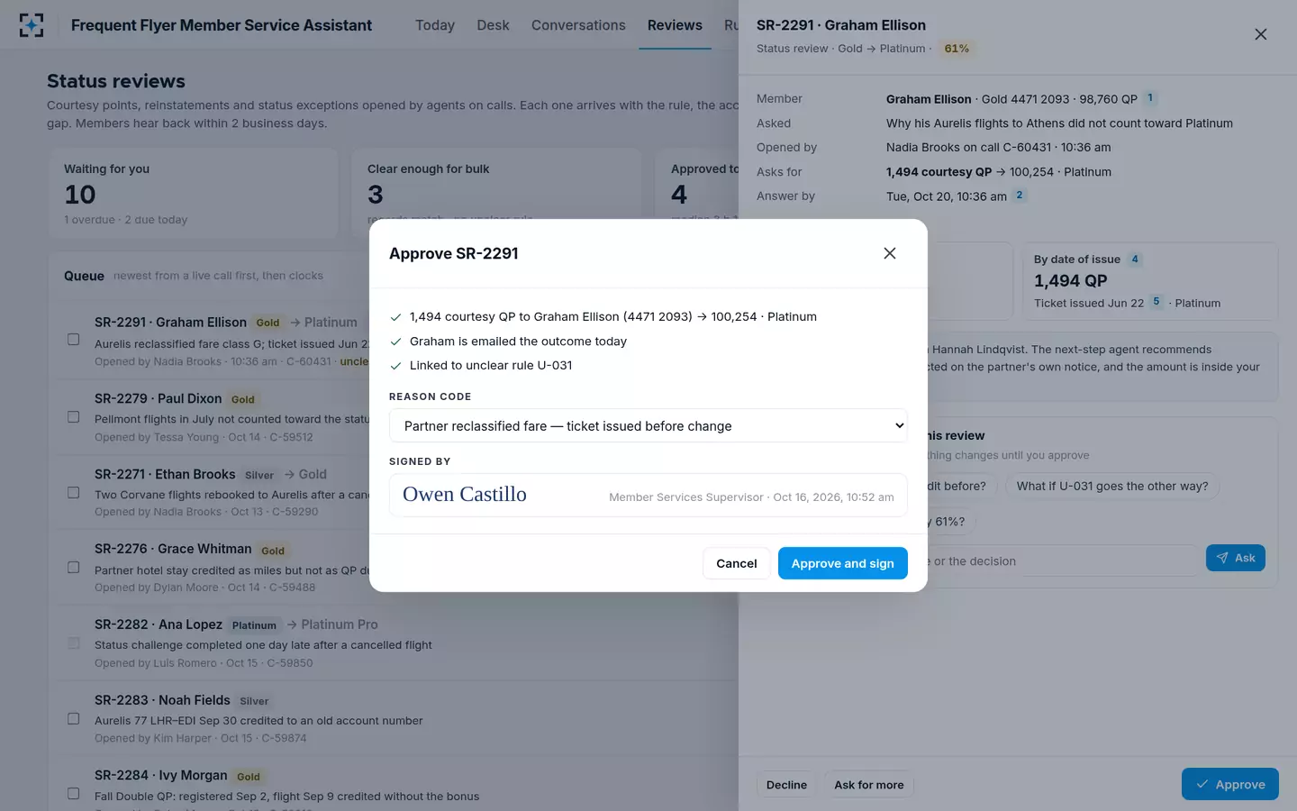Open citation badge 2 beside Answer by date
This screenshot has height=811, width=1297.
(1020, 195)
